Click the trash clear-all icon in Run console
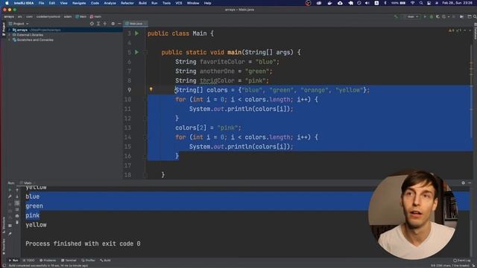Image resolution: width=477 pixels, height=268 pixels. pos(17,223)
